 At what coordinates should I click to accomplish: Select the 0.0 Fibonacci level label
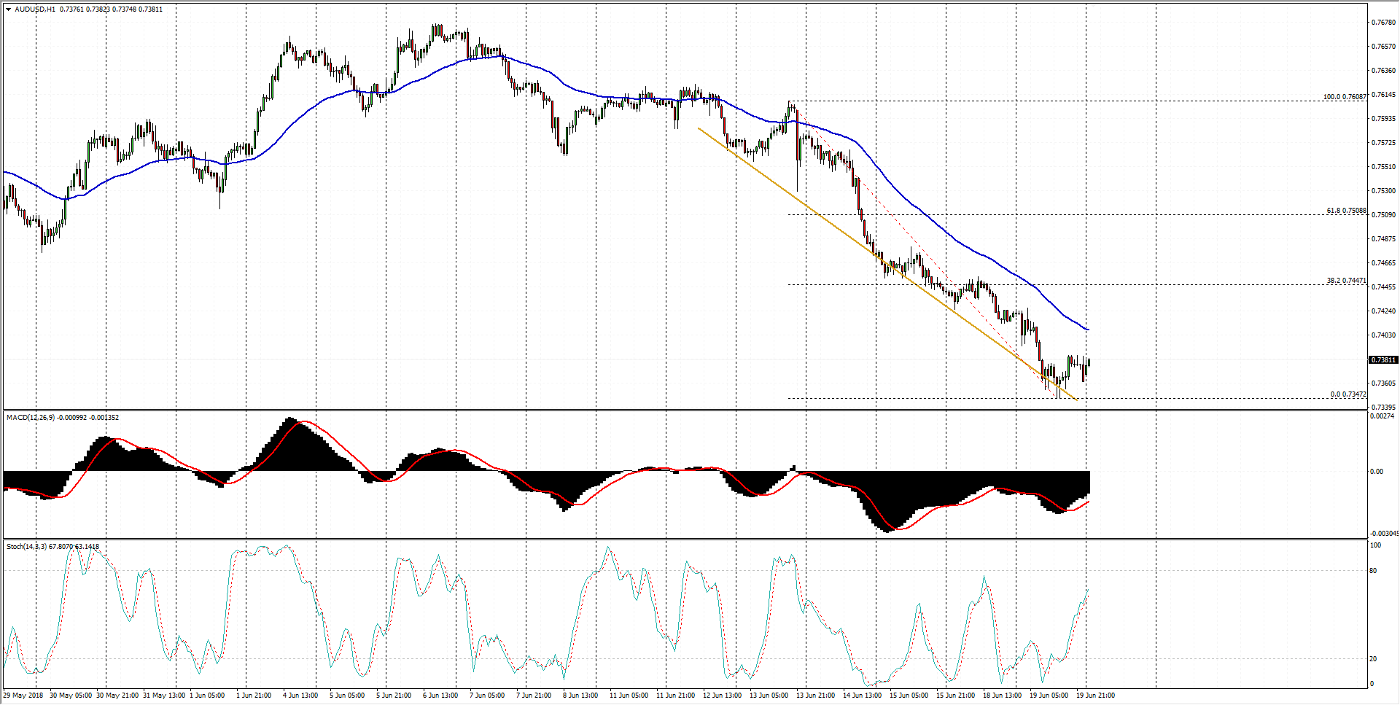[x=1347, y=394]
